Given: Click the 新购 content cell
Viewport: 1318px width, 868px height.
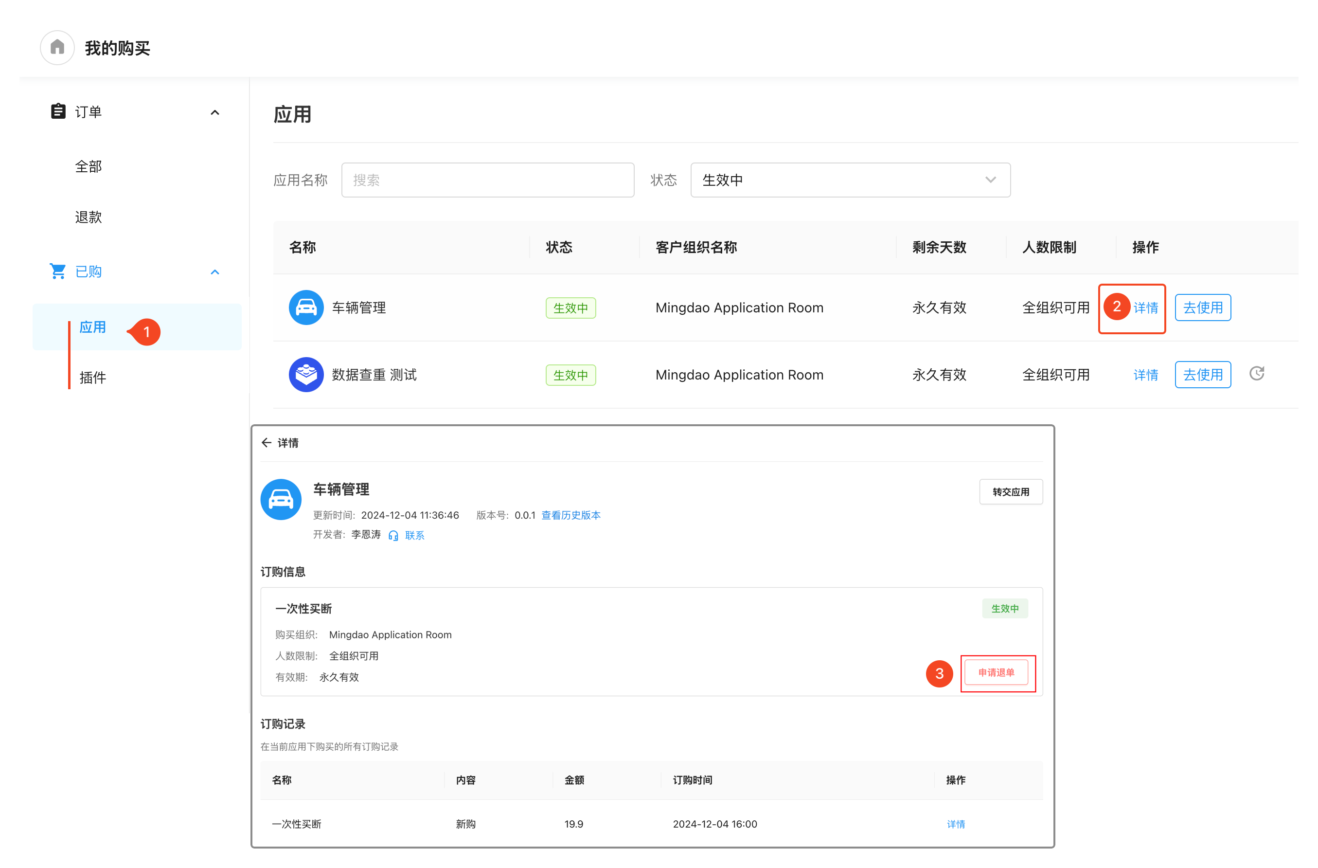Looking at the screenshot, I should coord(466,824).
